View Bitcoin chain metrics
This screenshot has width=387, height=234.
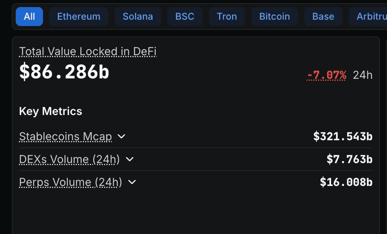(x=274, y=17)
